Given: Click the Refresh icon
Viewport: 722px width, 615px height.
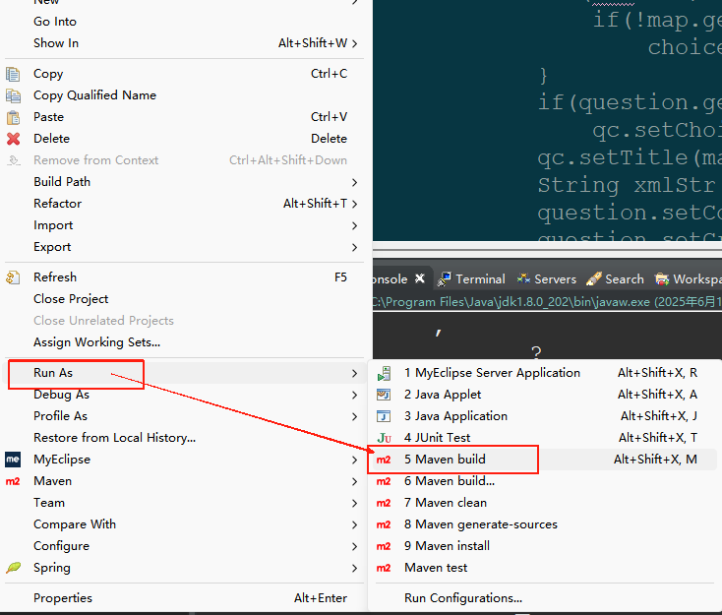Looking at the screenshot, I should [13, 277].
